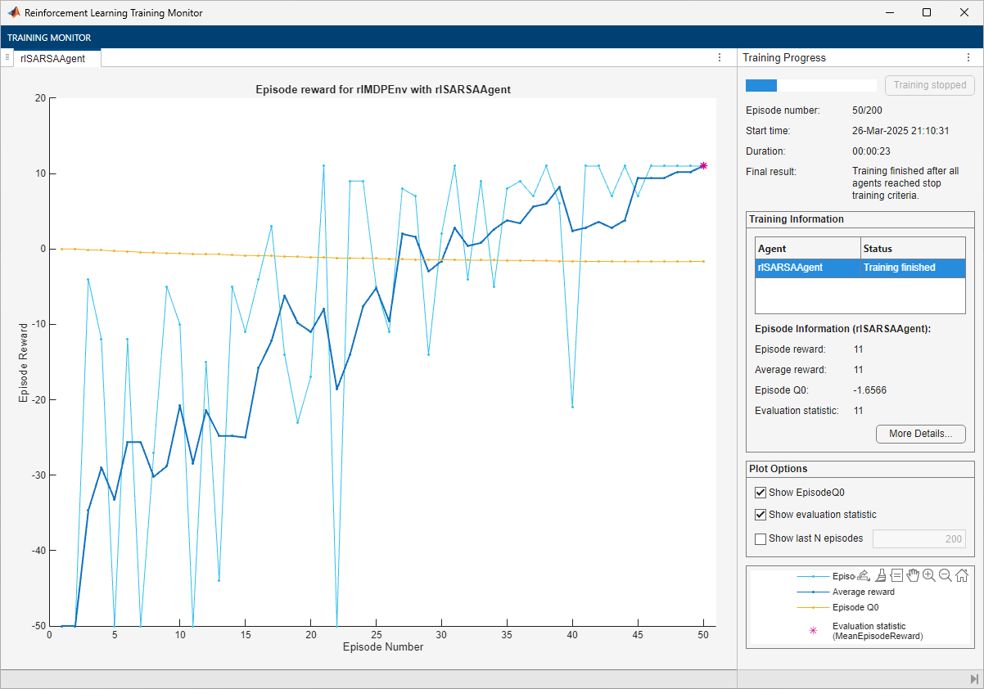This screenshot has height=689, width=984.
Task: Click the More Details button
Action: pyautogui.click(x=920, y=434)
